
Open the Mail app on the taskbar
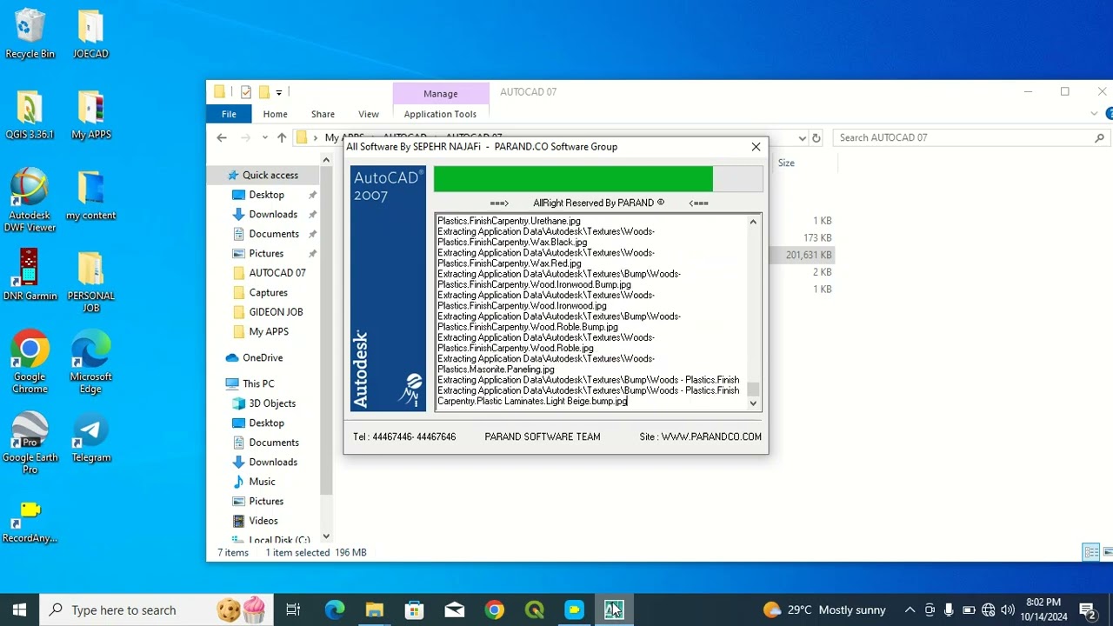(x=455, y=609)
